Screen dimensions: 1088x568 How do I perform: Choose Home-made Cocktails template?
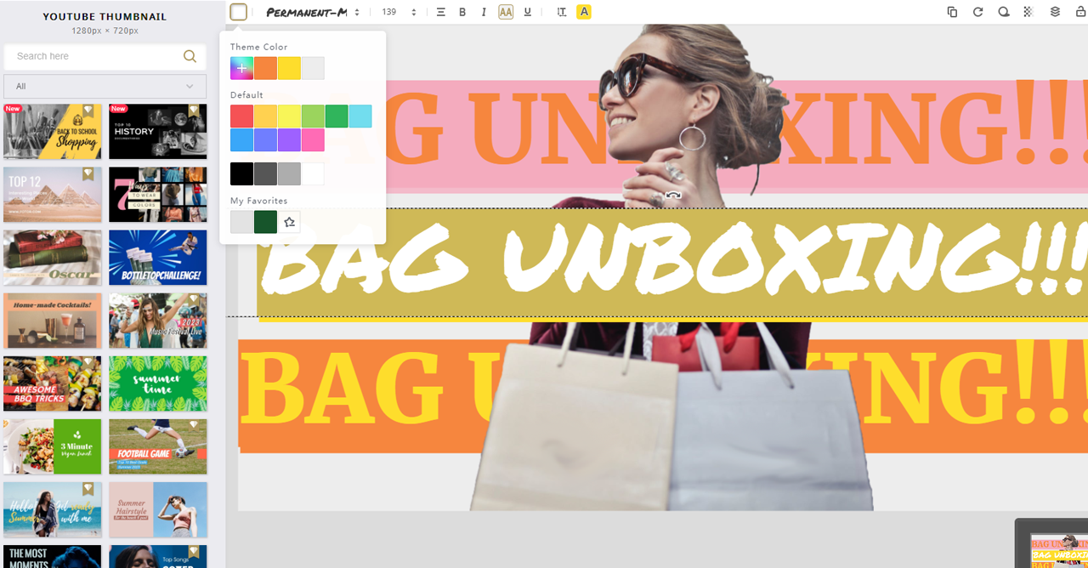click(x=53, y=321)
